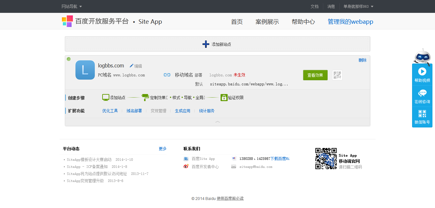Click the red 未生效 status text
435x208 pixels.
[239, 75]
